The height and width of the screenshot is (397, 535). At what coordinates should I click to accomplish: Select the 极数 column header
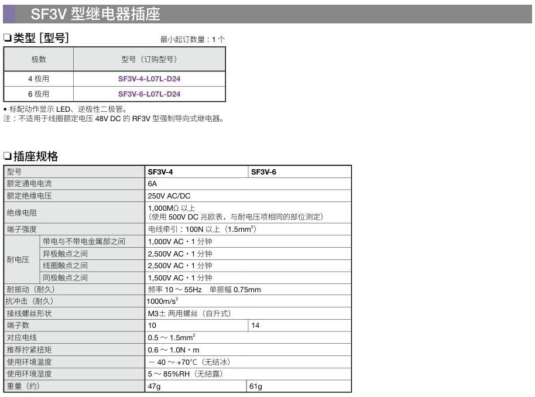coord(39,59)
